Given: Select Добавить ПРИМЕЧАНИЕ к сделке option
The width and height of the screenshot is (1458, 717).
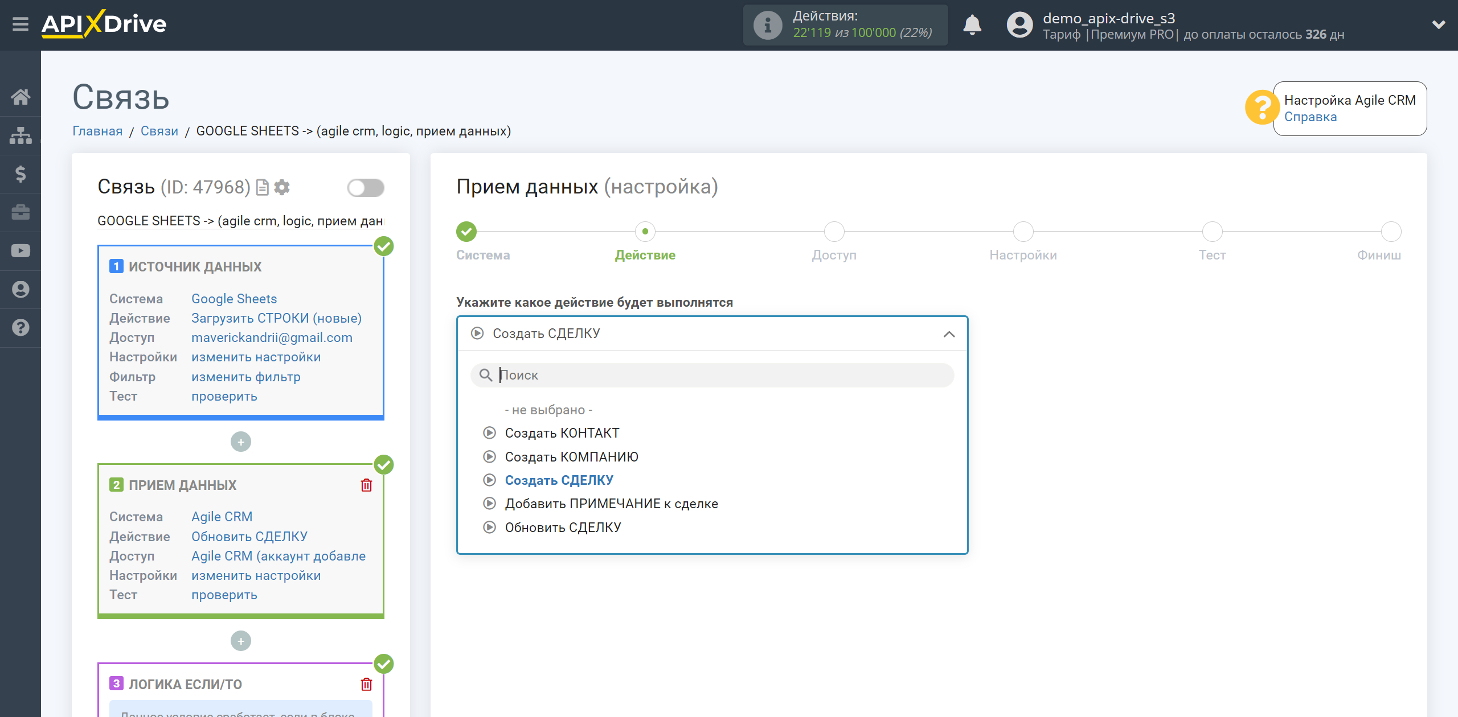Looking at the screenshot, I should tap(611, 504).
